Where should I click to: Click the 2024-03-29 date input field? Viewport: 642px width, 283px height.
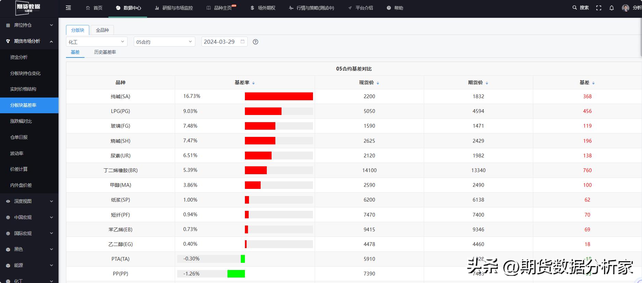[x=220, y=42]
